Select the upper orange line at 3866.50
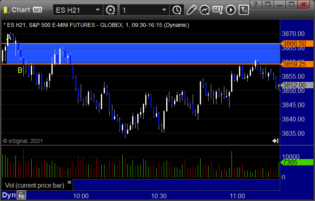The height and width of the screenshot is (201, 315). tap(140, 44)
